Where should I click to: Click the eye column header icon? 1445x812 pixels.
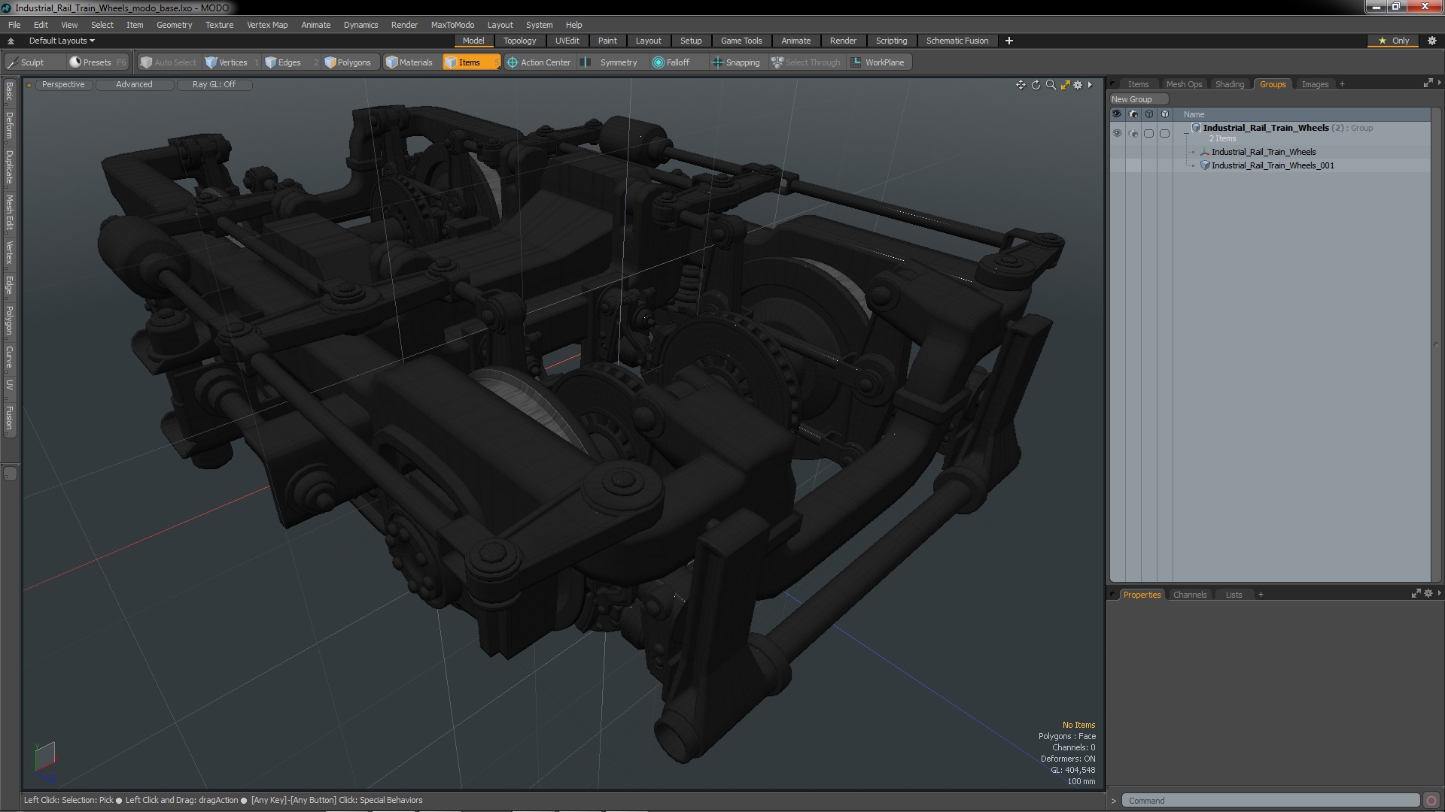(x=1117, y=114)
